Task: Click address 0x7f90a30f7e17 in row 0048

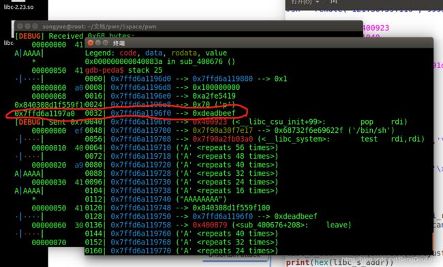Action: click(x=222, y=130)
